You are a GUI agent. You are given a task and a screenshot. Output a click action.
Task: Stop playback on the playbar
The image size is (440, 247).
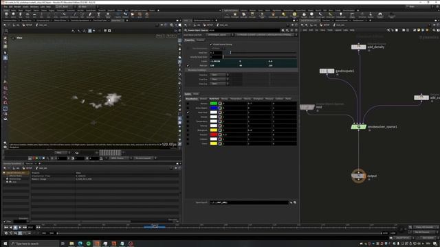point(15,227)
